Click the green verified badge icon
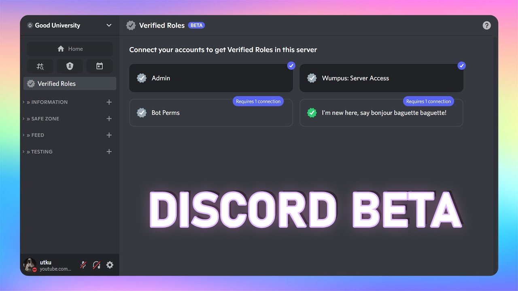The width and height of the screenshot is (518, 291). pos(312,113)
